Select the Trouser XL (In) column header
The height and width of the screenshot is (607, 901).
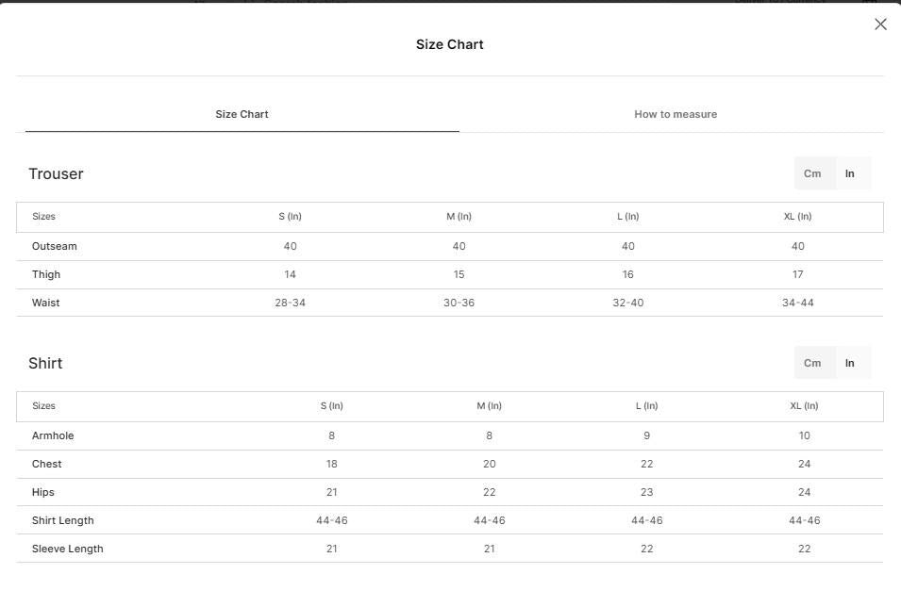coord(797,217)
